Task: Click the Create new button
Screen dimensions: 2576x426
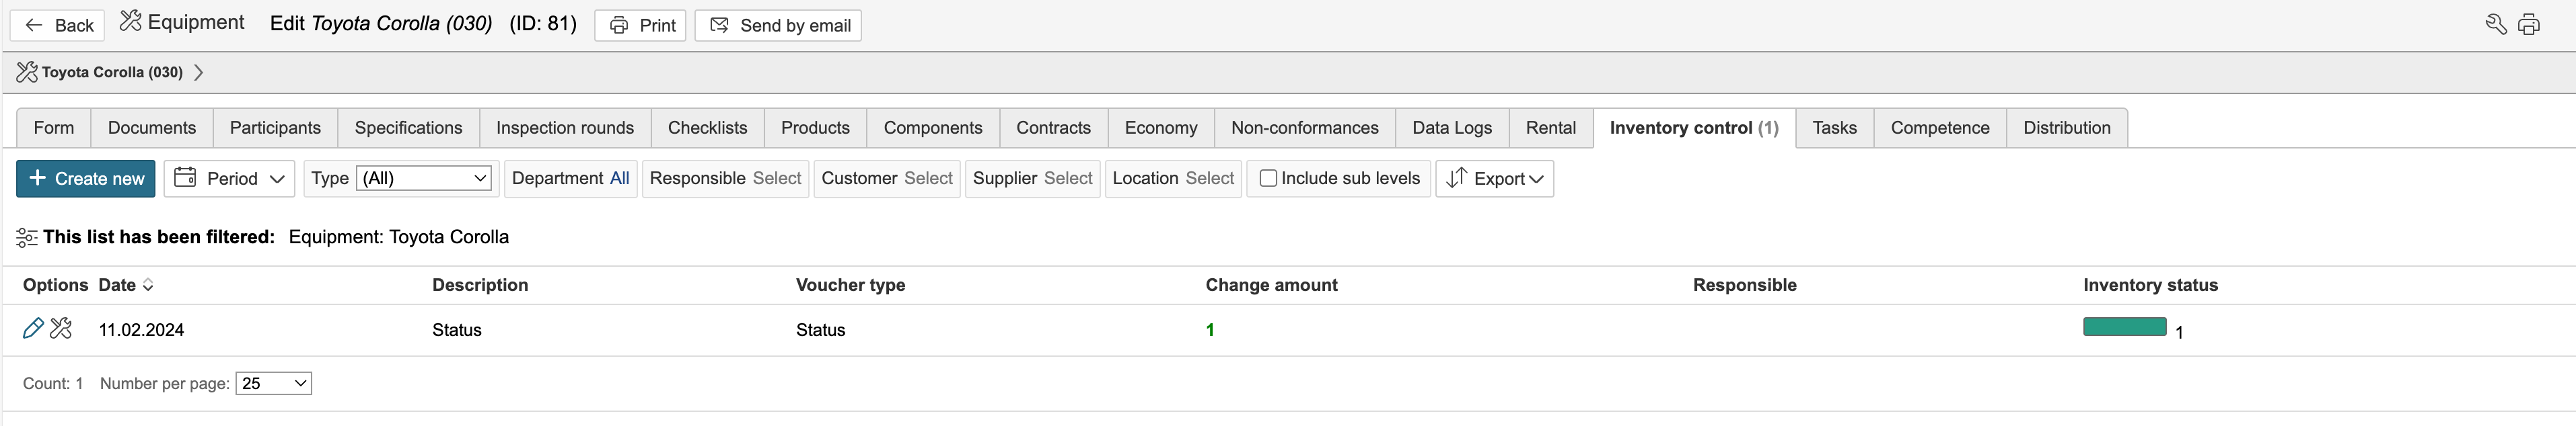Action: (x=86, y=179)
